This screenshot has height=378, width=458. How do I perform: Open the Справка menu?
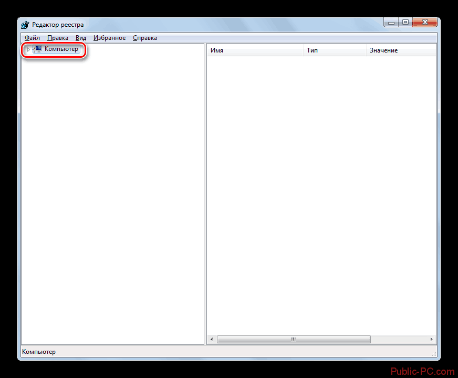pyautogui.click(x=144, y=38)
